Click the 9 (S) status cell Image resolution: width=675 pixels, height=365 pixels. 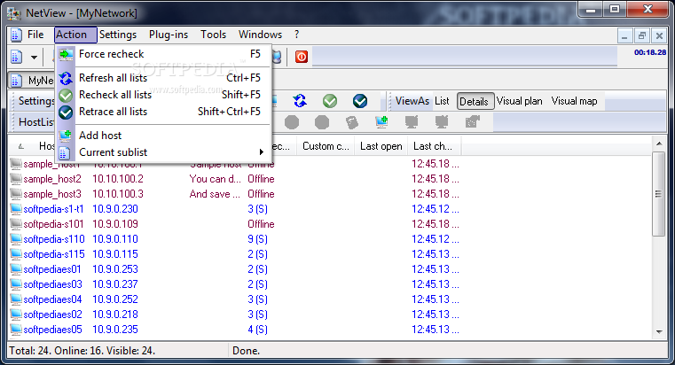point(257,239)
